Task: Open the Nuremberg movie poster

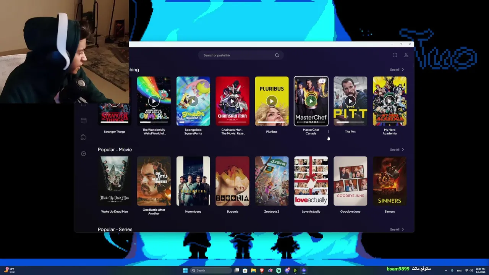Action: pyautogui.click(x=193, y=181)
